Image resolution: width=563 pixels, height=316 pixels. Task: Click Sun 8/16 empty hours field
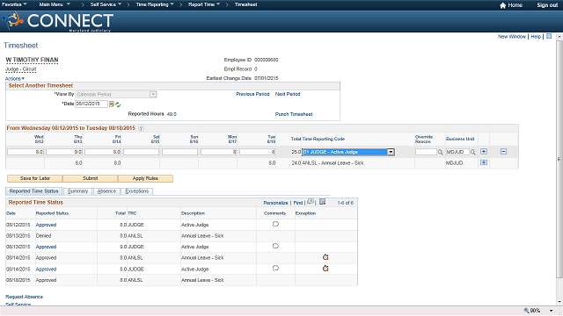click(x=179, y=152)
